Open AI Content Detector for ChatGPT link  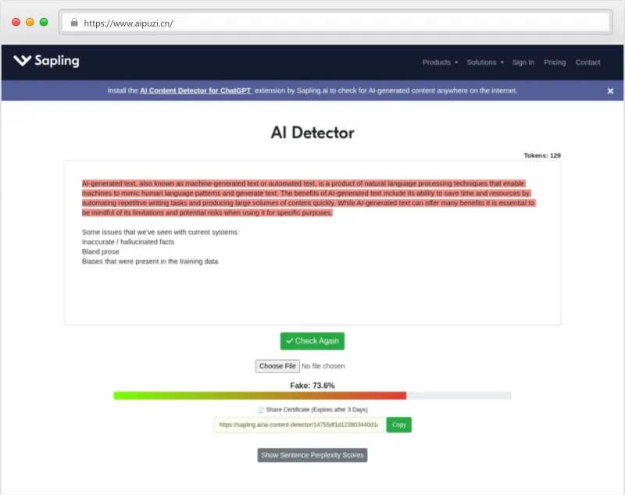point(195,91)
